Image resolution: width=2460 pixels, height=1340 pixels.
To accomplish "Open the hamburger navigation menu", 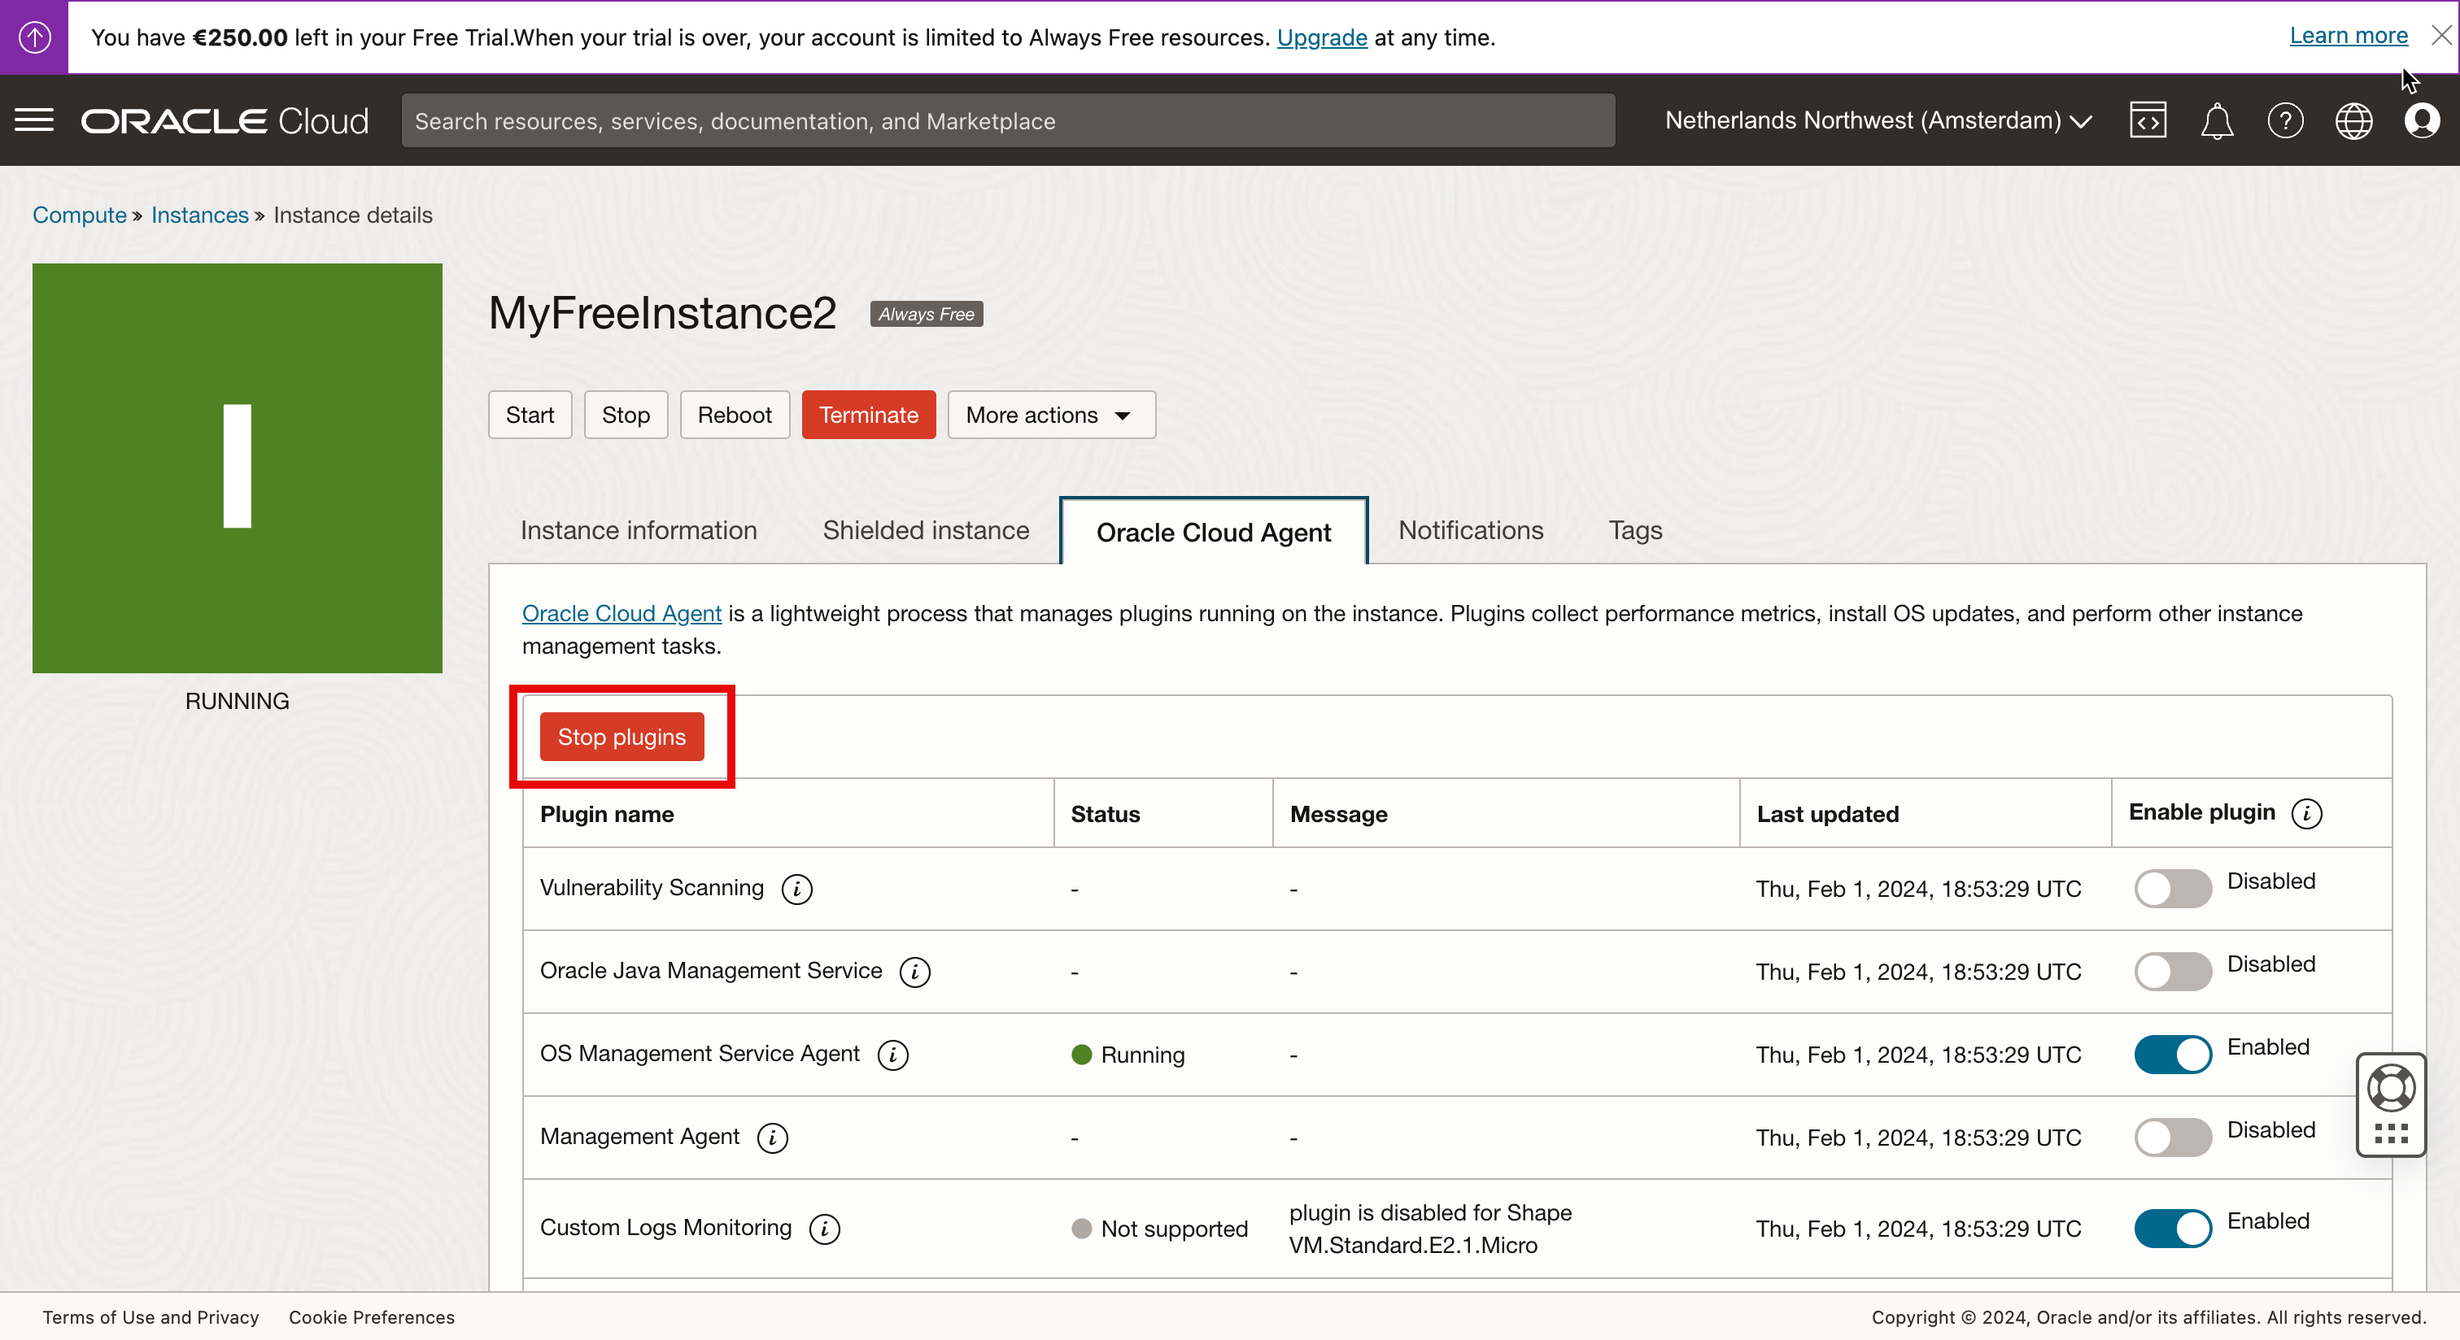I will [x=34, y=120].
